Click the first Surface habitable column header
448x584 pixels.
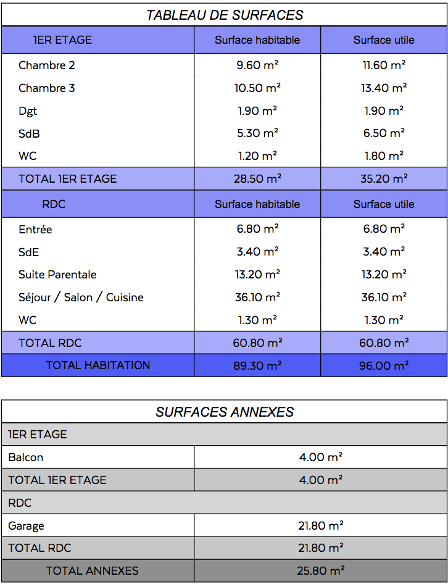(257, 40)
